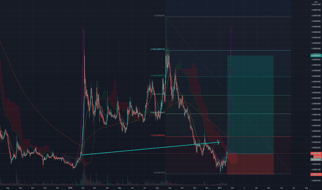The image size is (322, 190).
Task: Select the 0.00005200 price scale label
Action: 316,65
